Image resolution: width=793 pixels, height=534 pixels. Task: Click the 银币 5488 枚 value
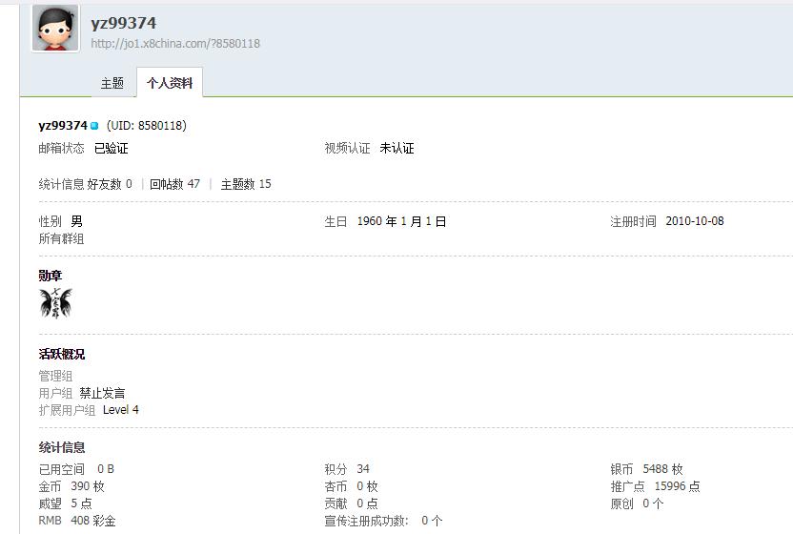click(x=662, y=469)
